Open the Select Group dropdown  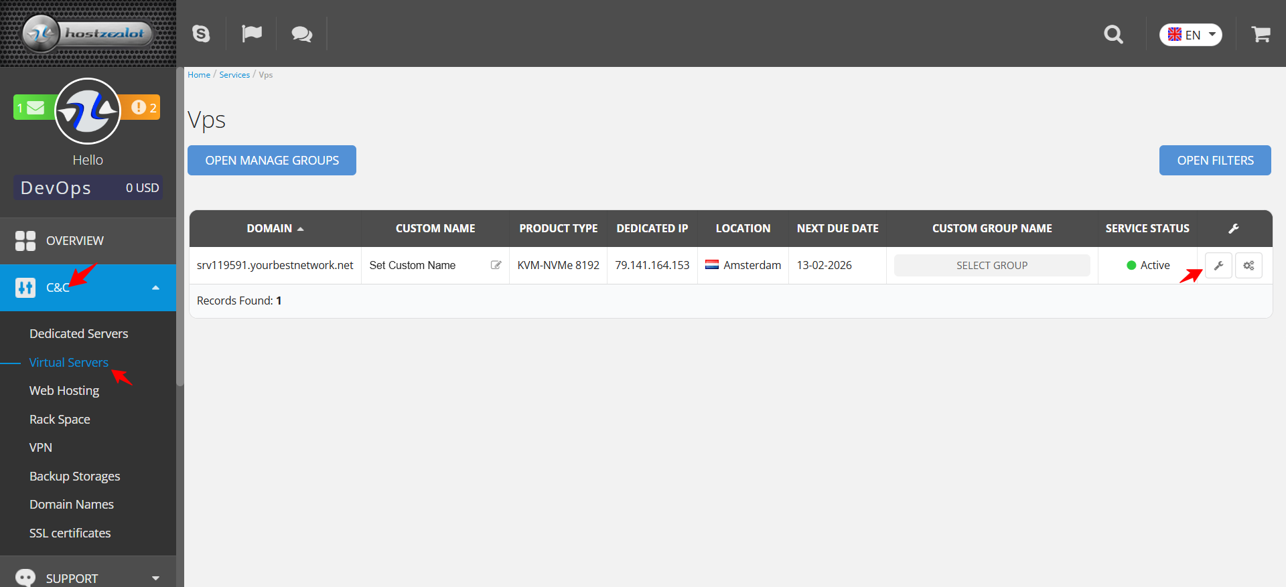[992, 266]
